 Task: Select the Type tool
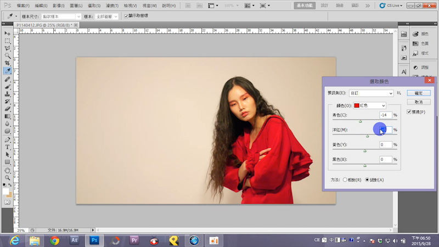coord(7,147)
